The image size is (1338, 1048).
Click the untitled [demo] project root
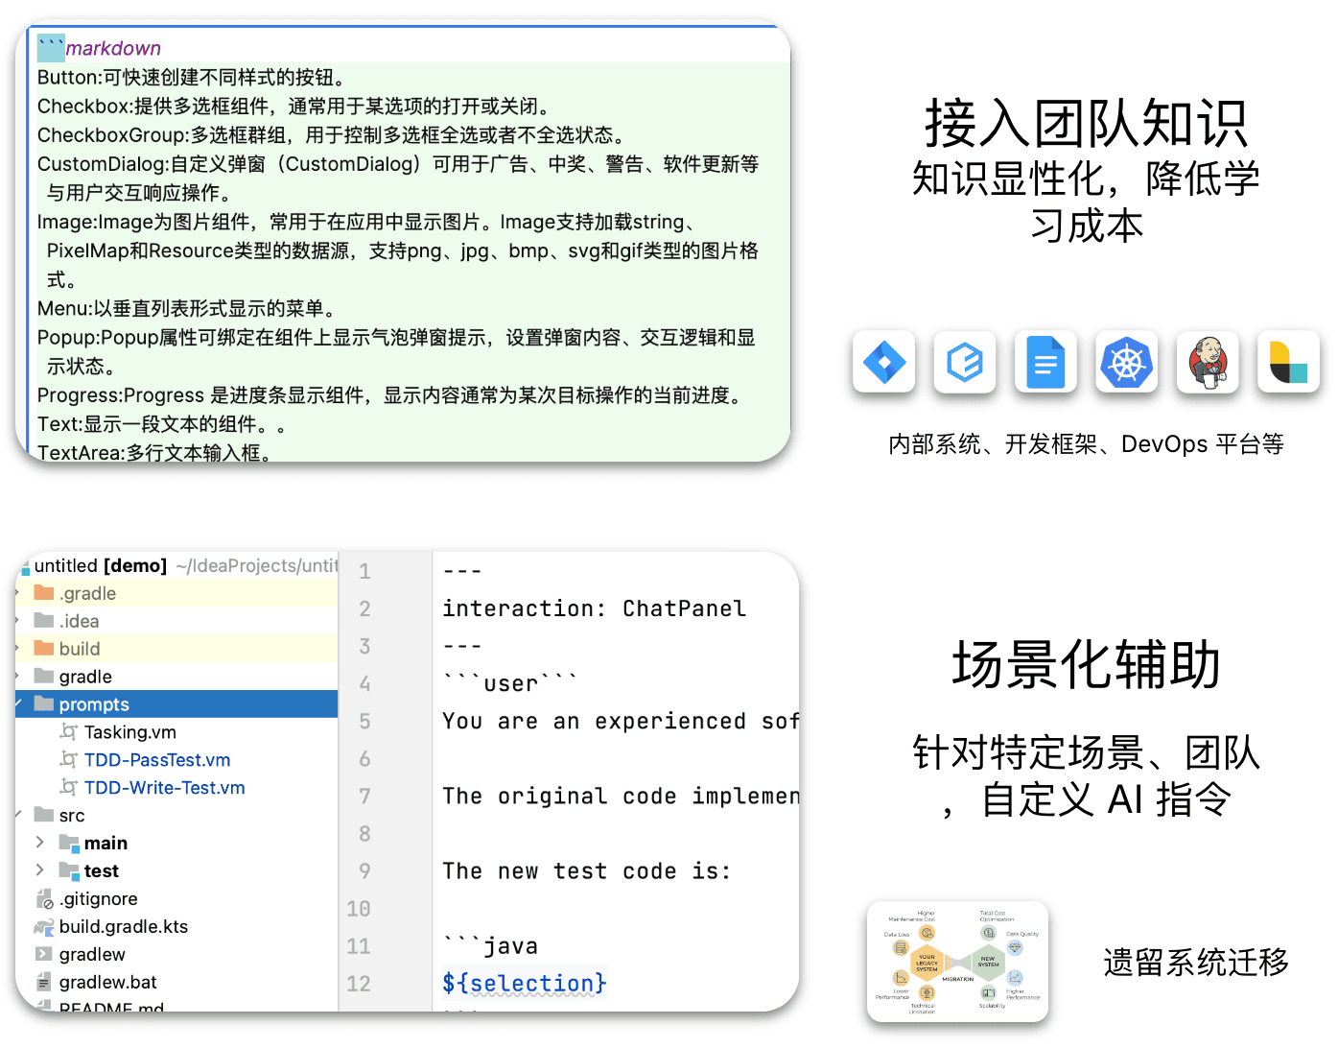coord(101,565)
